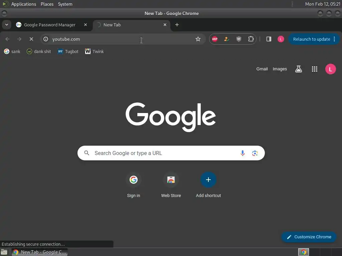View site information icon in address bar
Viewport: 342px width, 256px height.
coord(45,39)
